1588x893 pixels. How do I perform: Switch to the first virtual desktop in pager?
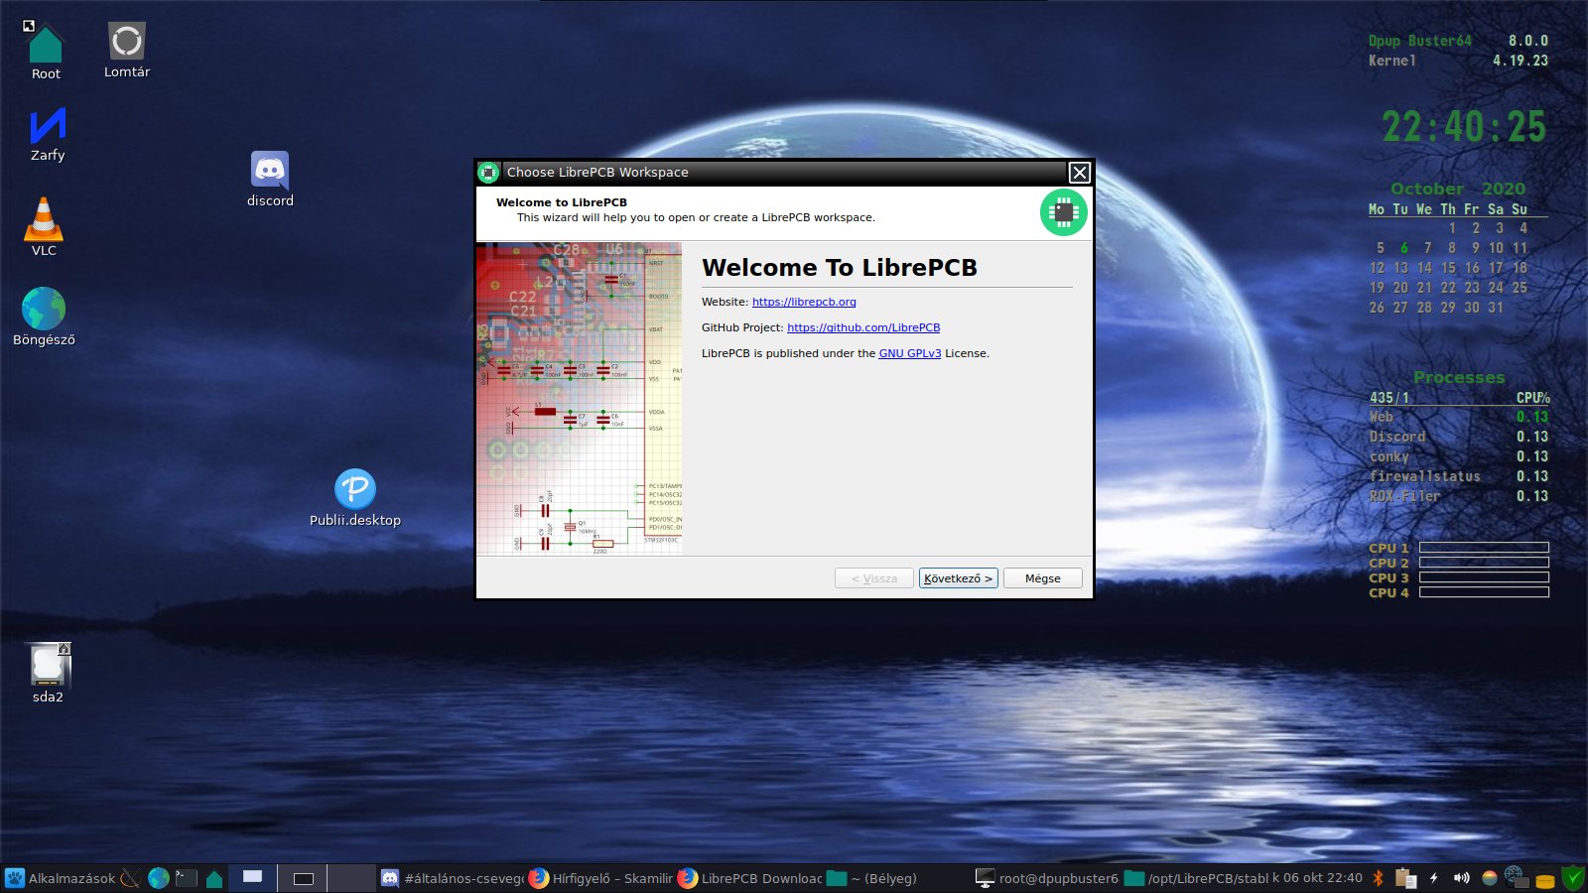click(253, 878)
